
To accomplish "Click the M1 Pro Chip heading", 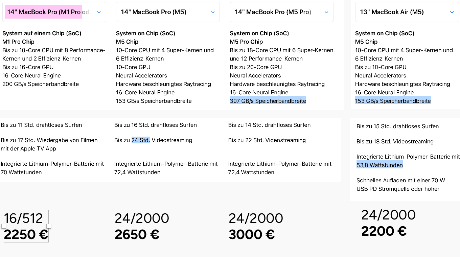I will pyautogui.click(x=18, y=42).
